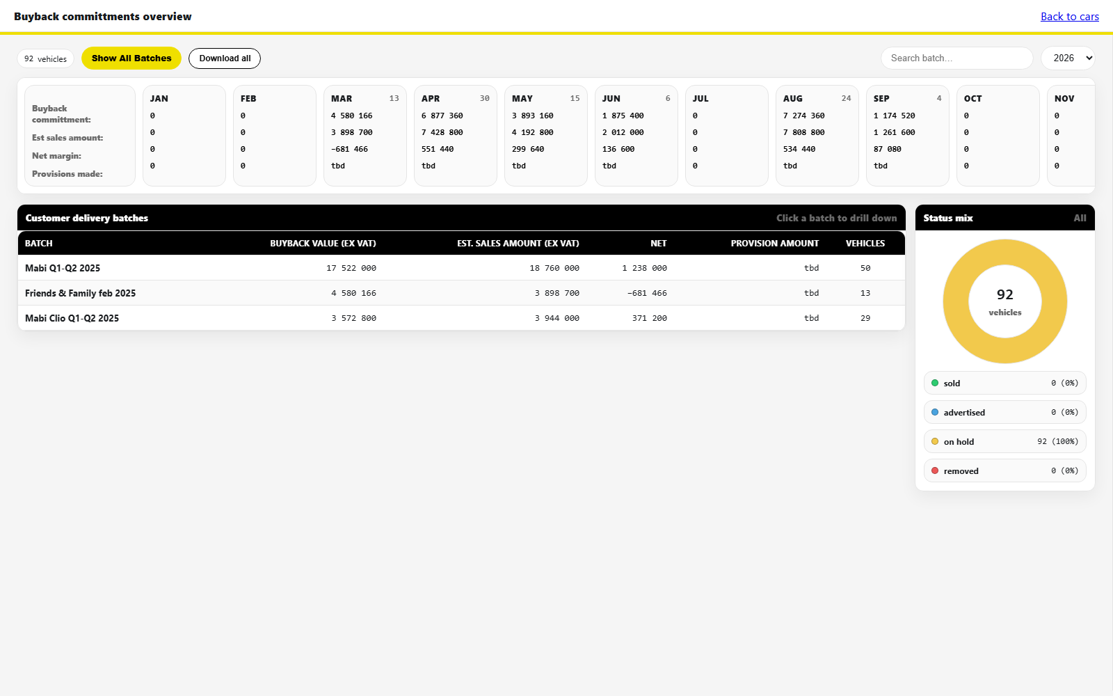This screenshot has height=696, width=1113.
Task: Select the MAR month card
Action: 365,136
